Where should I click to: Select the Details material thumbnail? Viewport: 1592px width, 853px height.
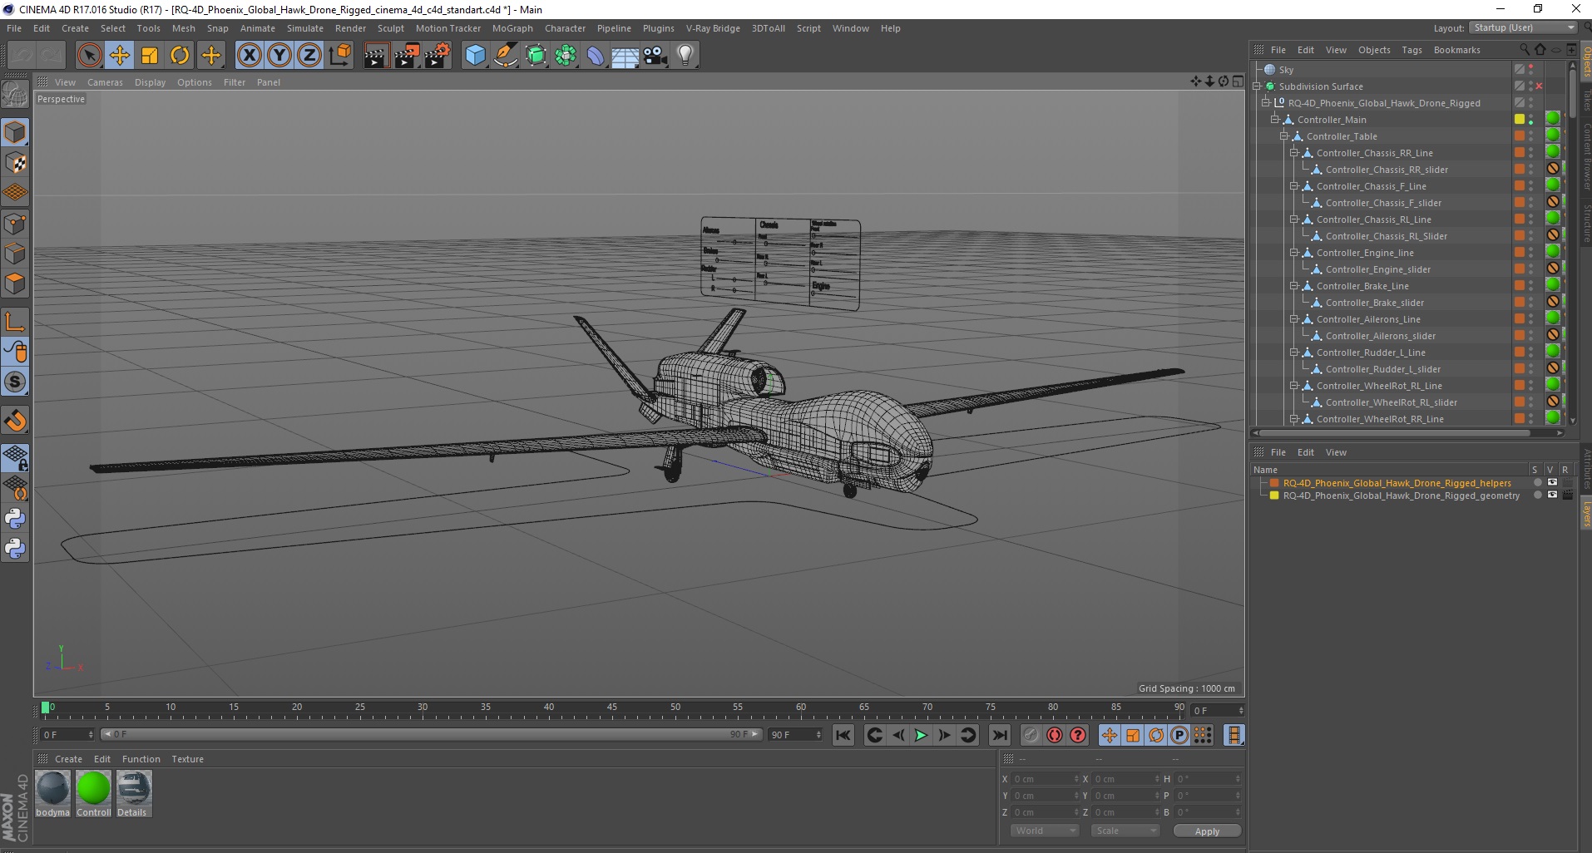click(133, 793)
